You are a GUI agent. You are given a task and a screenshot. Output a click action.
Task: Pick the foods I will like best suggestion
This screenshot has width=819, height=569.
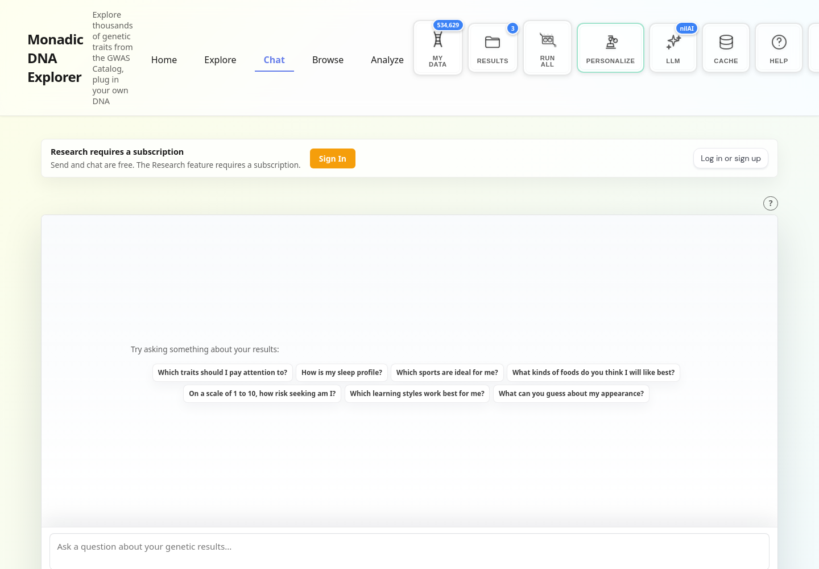tap(593, 373)
